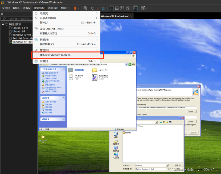Expand the 快照(N) submenu

pyautogui.click(x=66, y=40)
